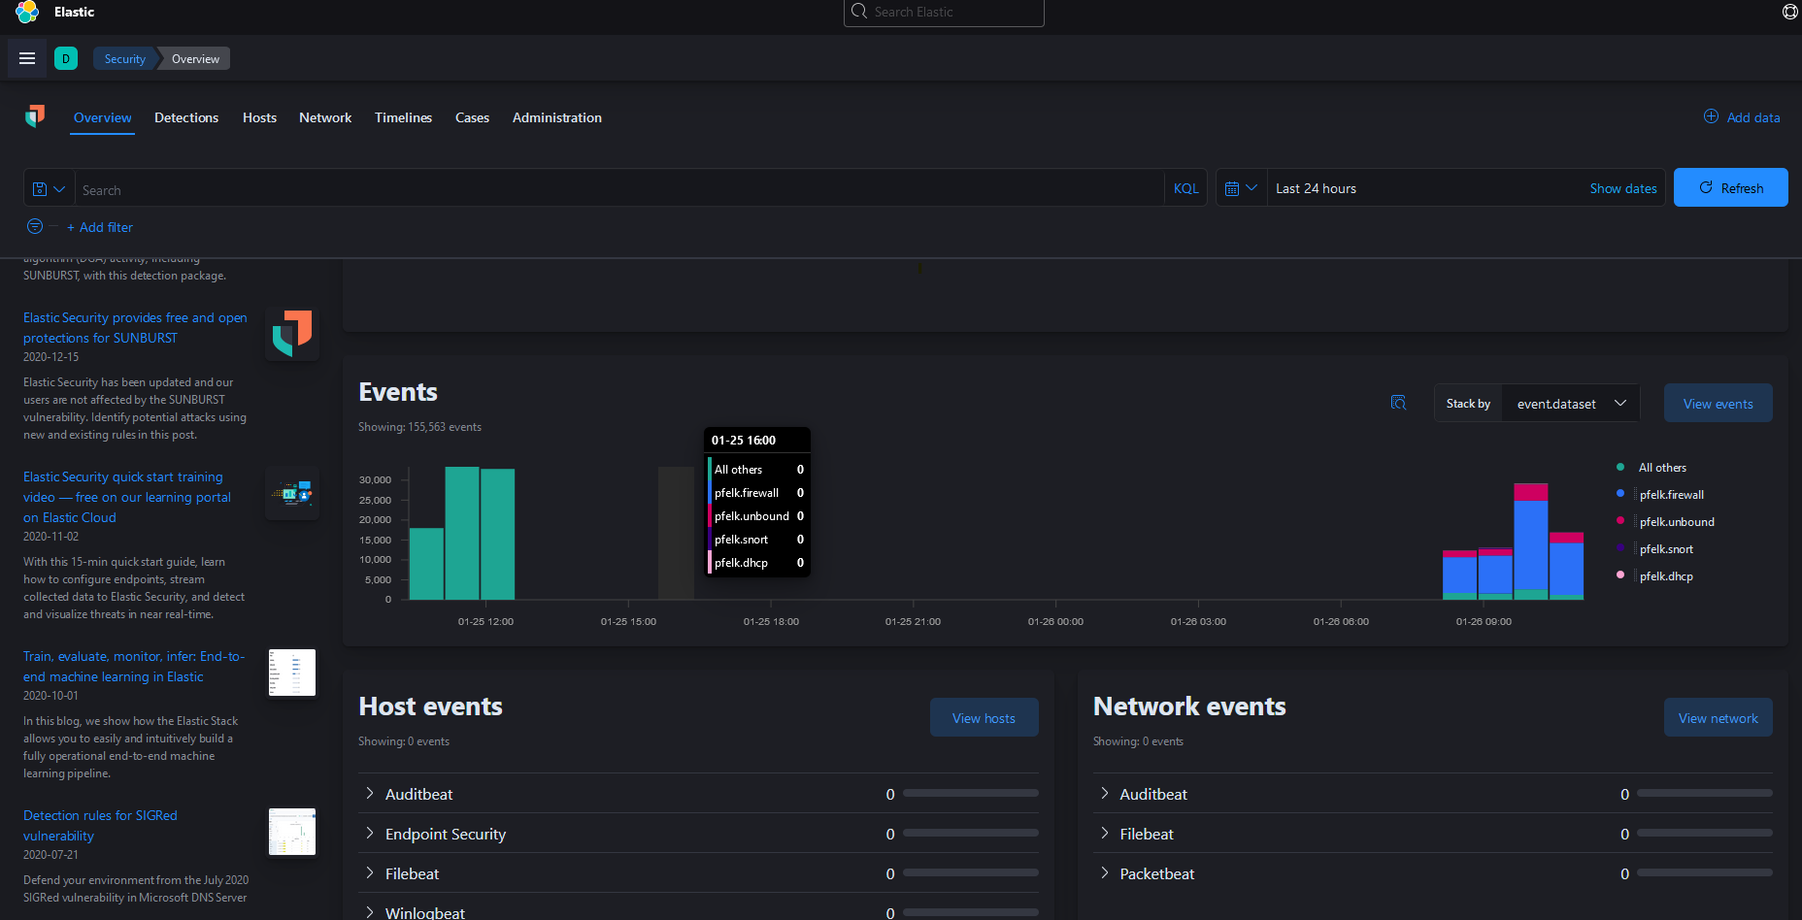Open the Detection rules for SIGRed link

point(100,826)
